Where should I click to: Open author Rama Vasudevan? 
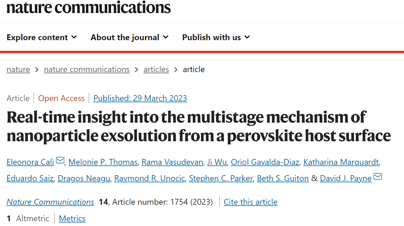tap(172, 162)
